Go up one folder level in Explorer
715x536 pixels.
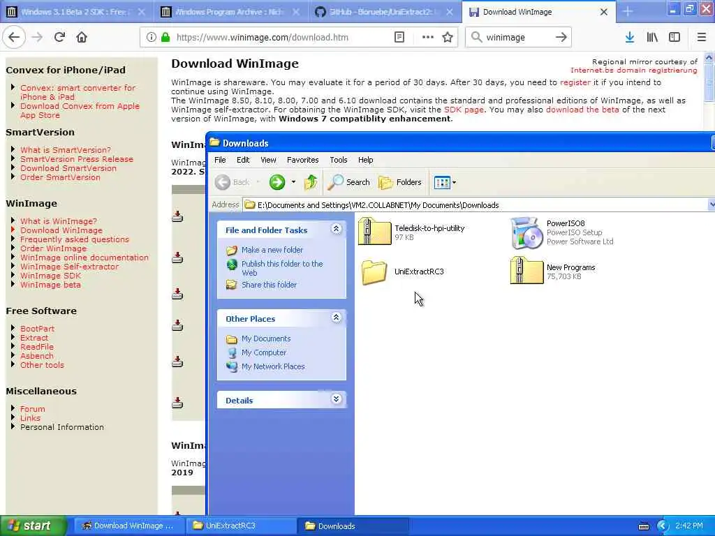(311, 182)
